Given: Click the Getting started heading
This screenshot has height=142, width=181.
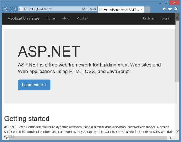Looking at the screenshot, I should [x=27, y=119].
